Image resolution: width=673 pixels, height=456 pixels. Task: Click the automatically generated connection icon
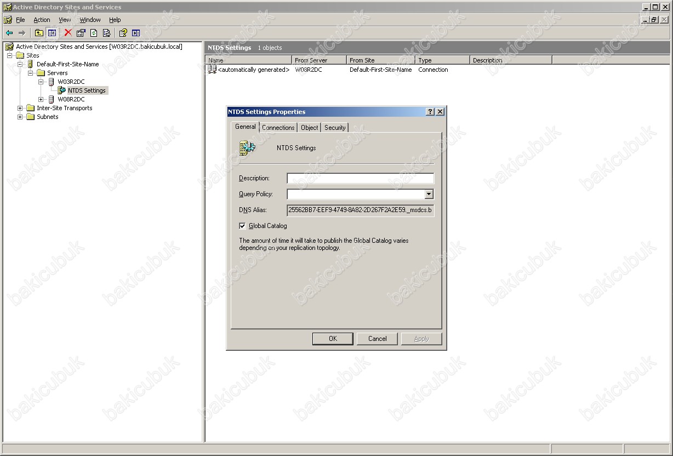click(x=212, y=70)
